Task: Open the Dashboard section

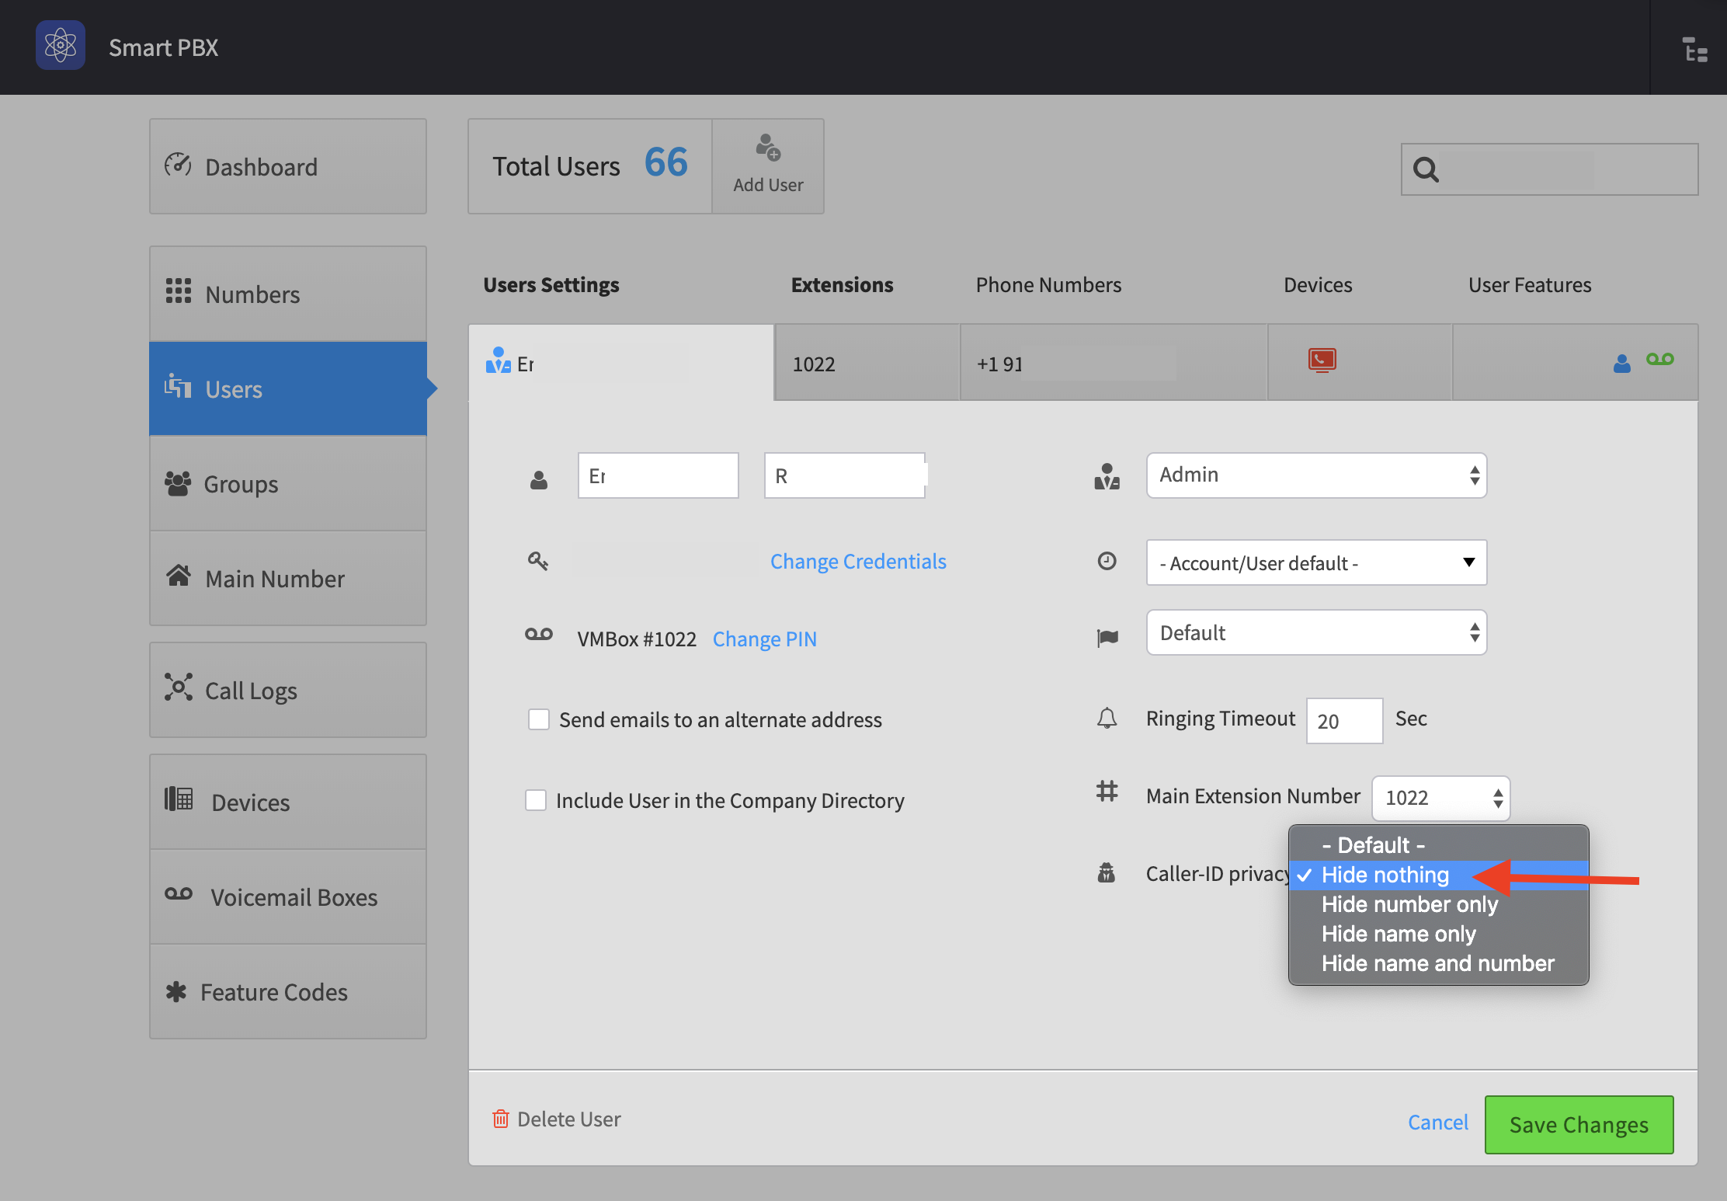Action: click(288, 166)
